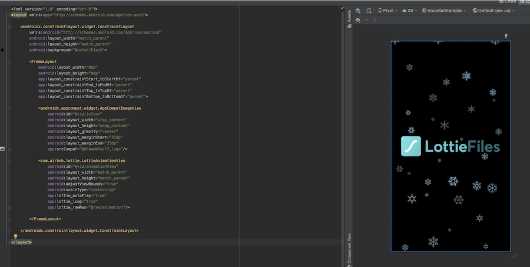Click the "@drawable/lf_logo" value
Screen dimensions: 530x267
click(101, 149)
